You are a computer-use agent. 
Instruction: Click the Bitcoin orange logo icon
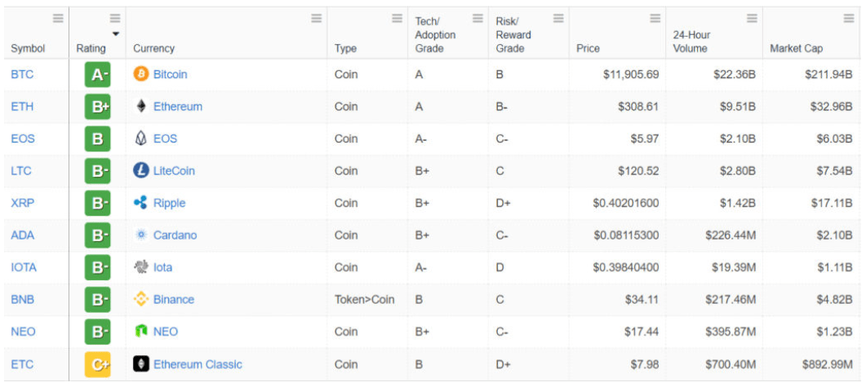pyautogui.click(x=141, y=74)
